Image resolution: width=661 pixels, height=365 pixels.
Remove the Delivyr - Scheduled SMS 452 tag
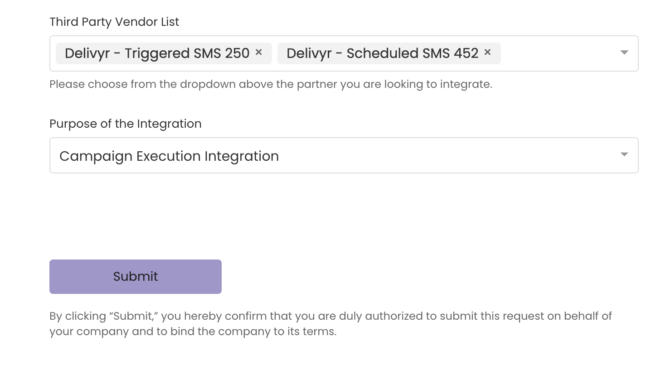coord(488,53)
